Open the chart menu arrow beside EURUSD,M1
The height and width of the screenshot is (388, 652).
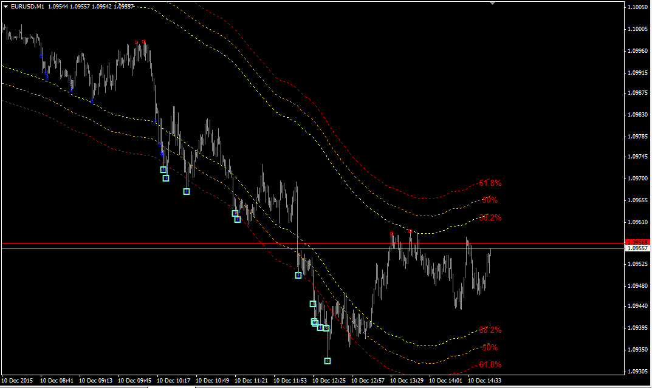[6, 7]
